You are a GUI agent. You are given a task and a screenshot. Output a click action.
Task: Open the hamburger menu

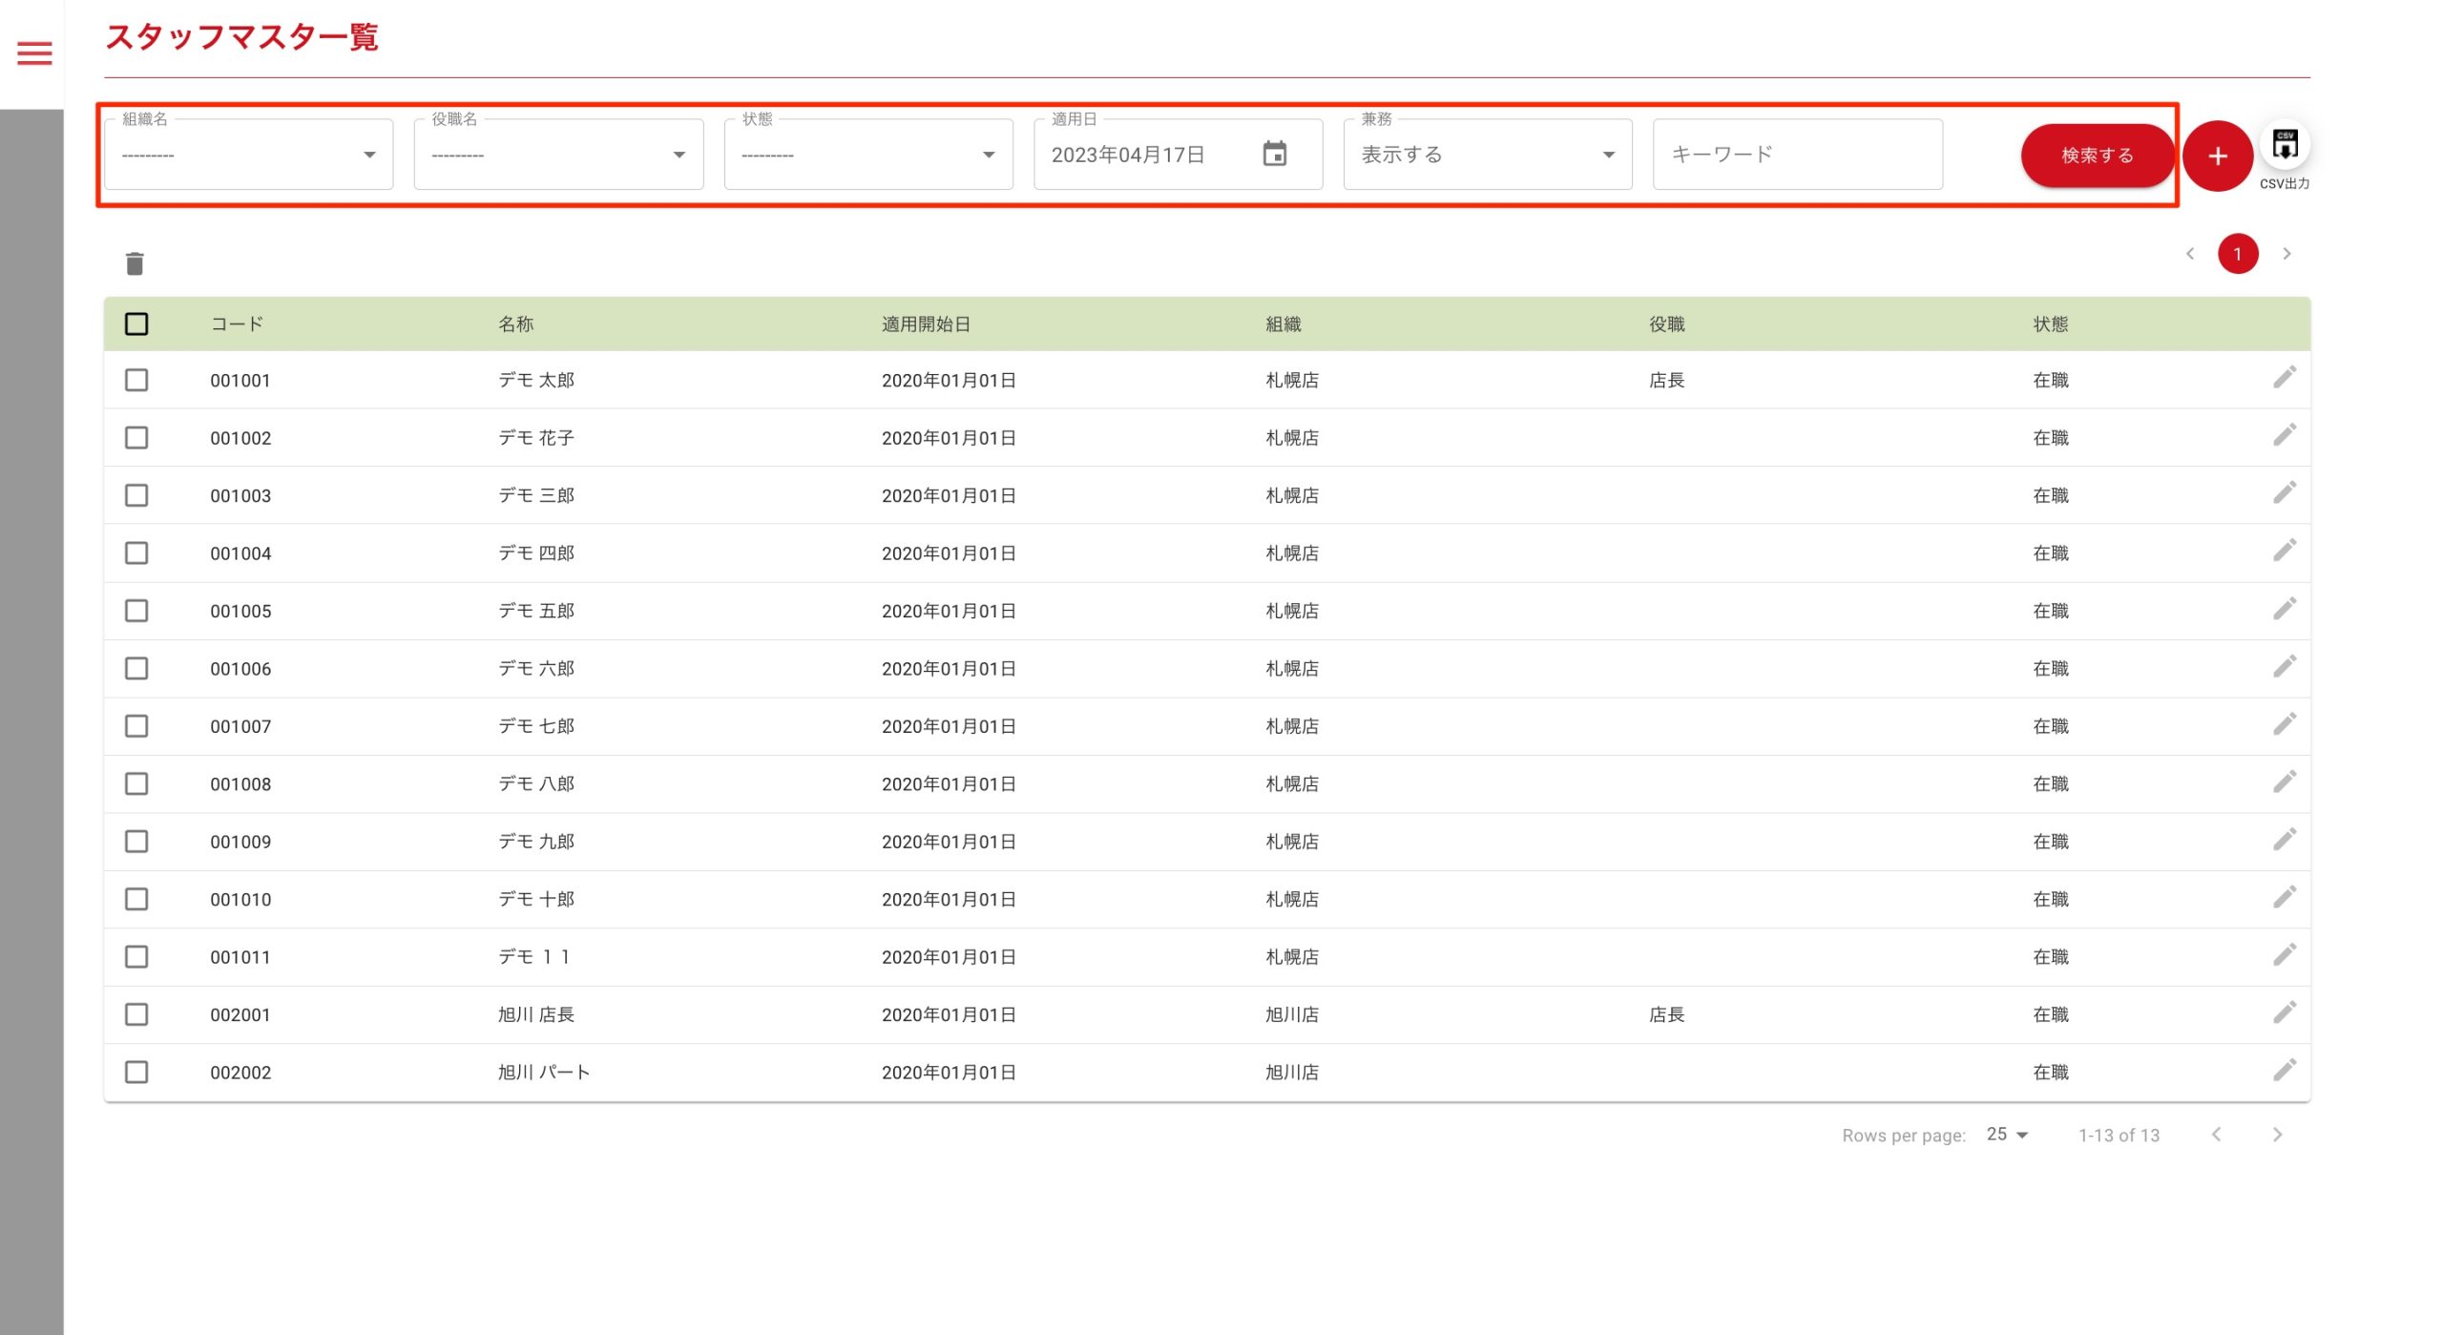pyautogui.click(x=34, y=53)
